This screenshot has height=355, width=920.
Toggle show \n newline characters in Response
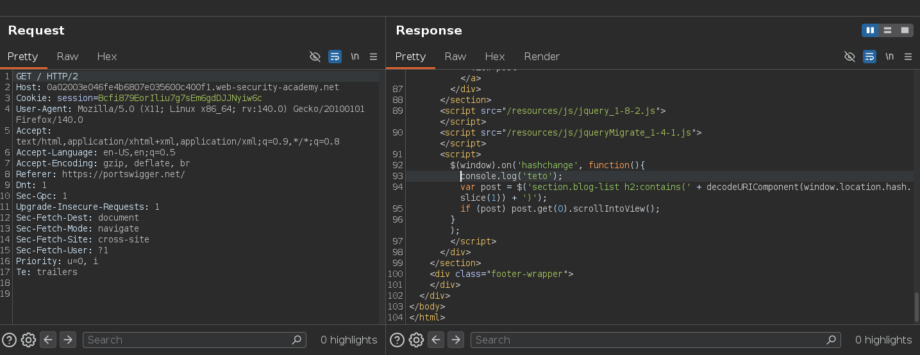coord(889,56)
